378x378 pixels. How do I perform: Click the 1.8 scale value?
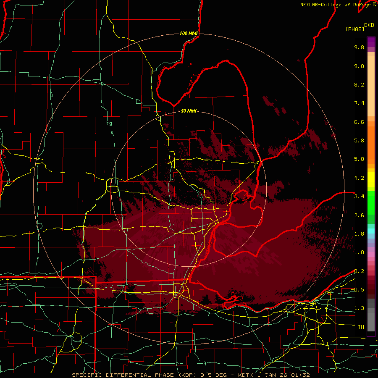(359, 234)
